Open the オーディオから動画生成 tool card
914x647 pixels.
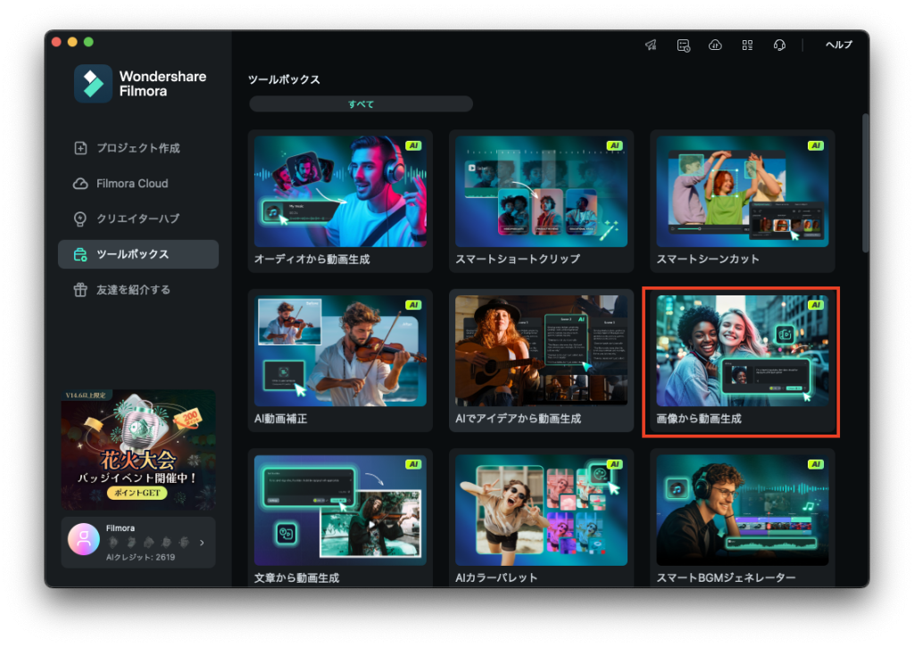(340, 201)
